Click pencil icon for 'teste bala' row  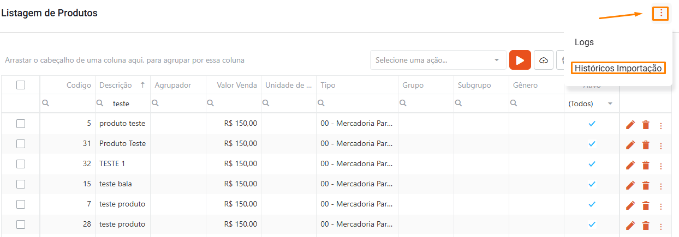630,185
